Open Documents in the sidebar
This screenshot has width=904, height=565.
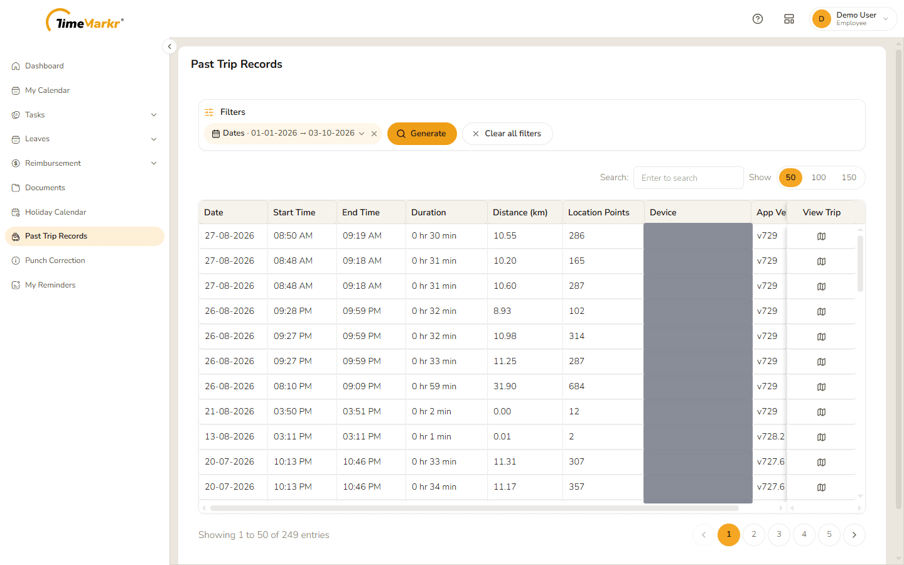pos(84,188)
